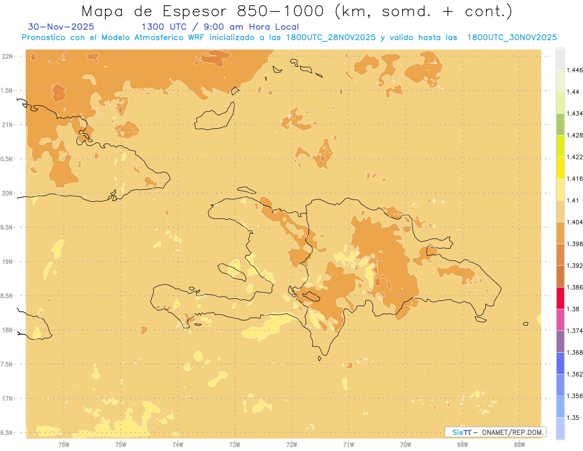Viewport: 583px width, 451px height.
Task: Click legend value '1.44'
Action: (573, 92)
